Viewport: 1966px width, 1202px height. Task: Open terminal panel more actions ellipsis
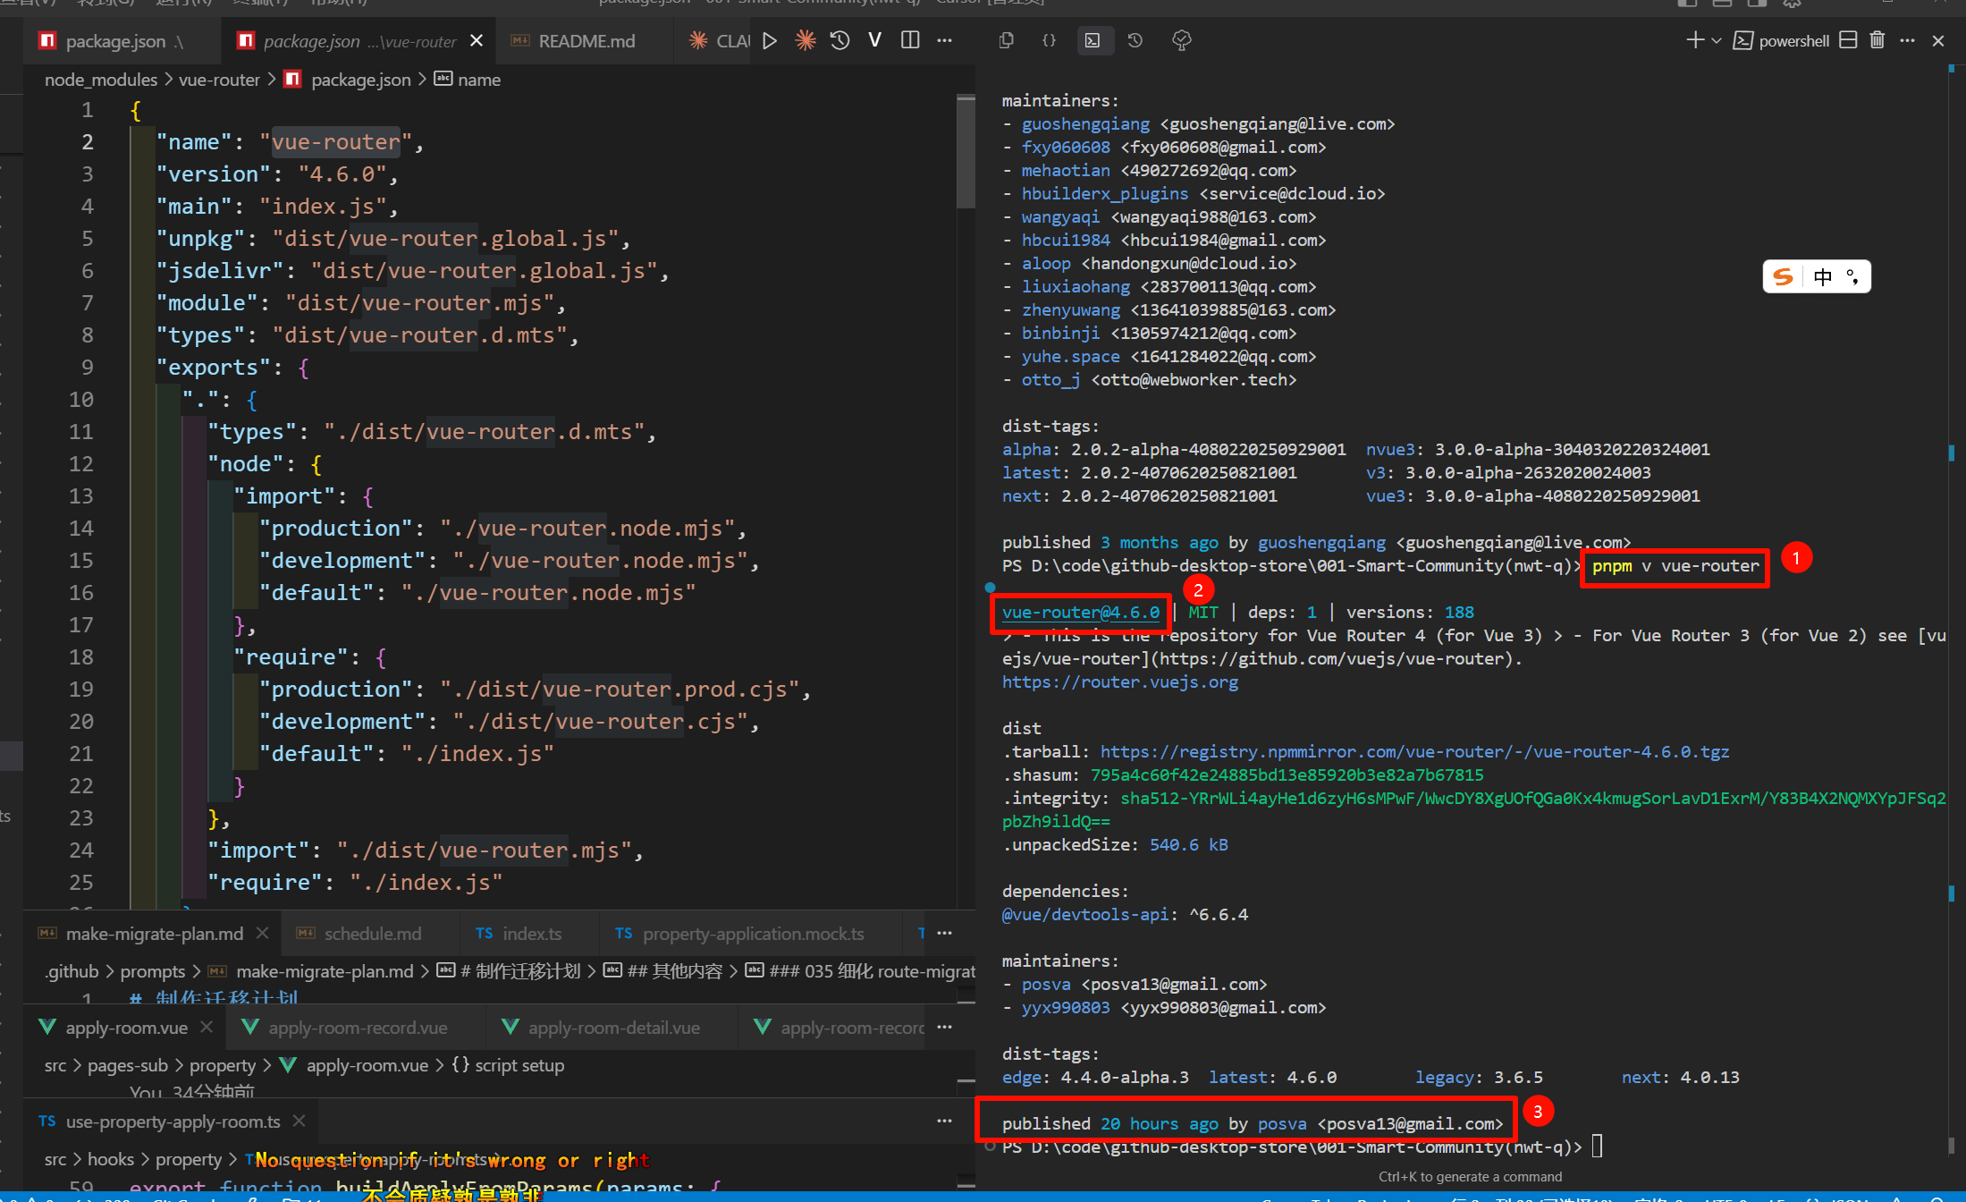(1908, 41)
